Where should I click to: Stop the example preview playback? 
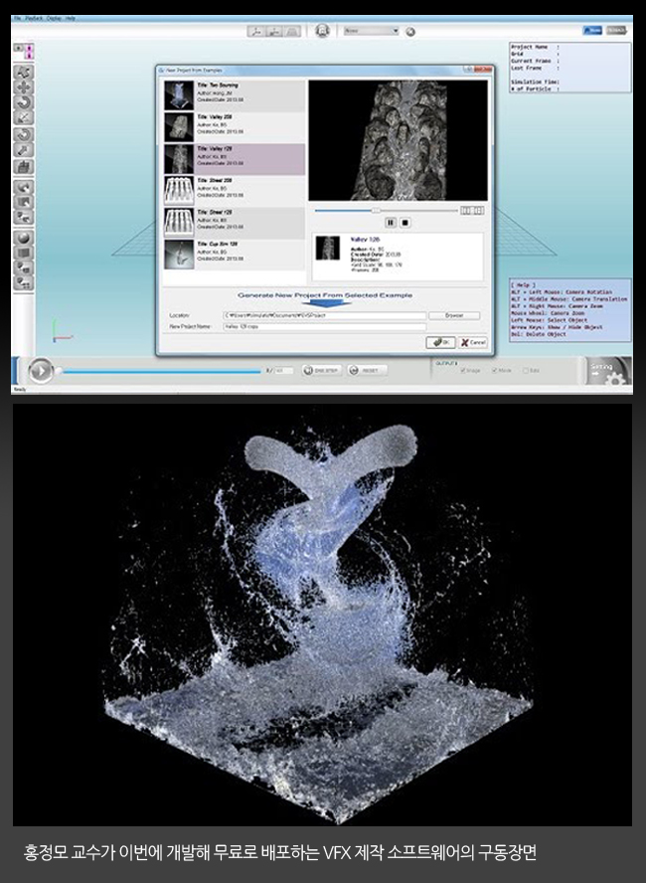click(x=404, y=223)
